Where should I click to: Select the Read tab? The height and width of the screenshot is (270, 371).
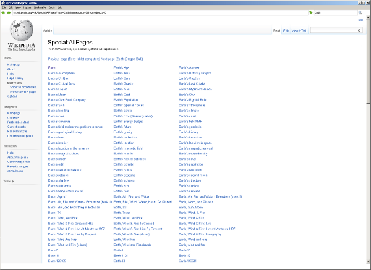[276, 30]
